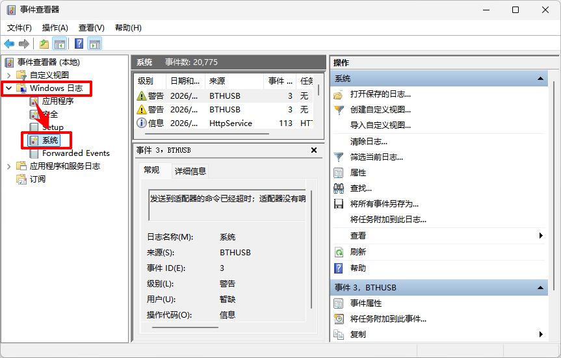Screen dimensions: 561x358
Task: Open the 文件(F) menu
Action: point(20,28)
